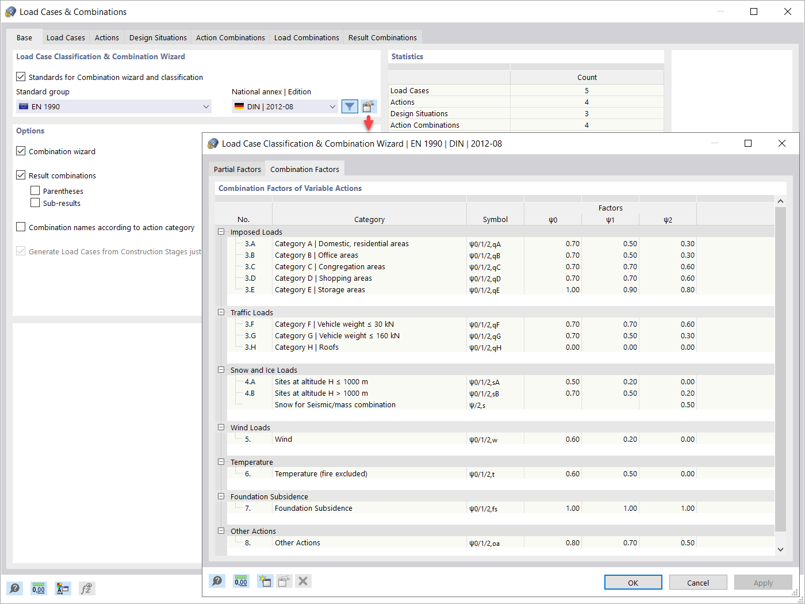Open the colored display properties icon
The image size is (805, 604).
click(x=63, y=588)
